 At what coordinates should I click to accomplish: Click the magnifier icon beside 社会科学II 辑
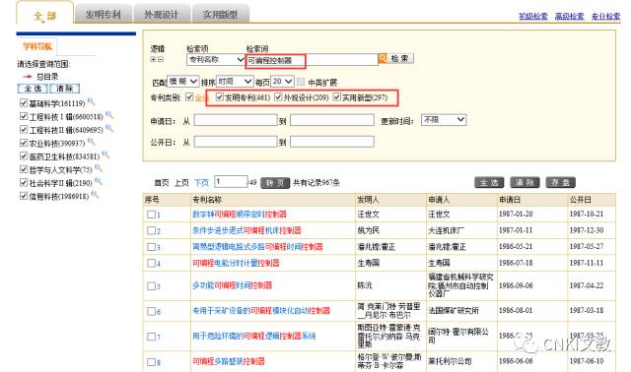[99, 182]
